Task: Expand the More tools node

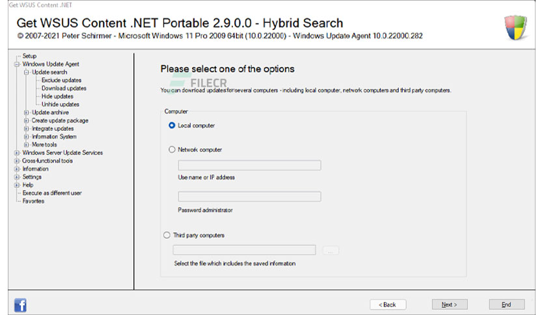Action: (27, 144)
